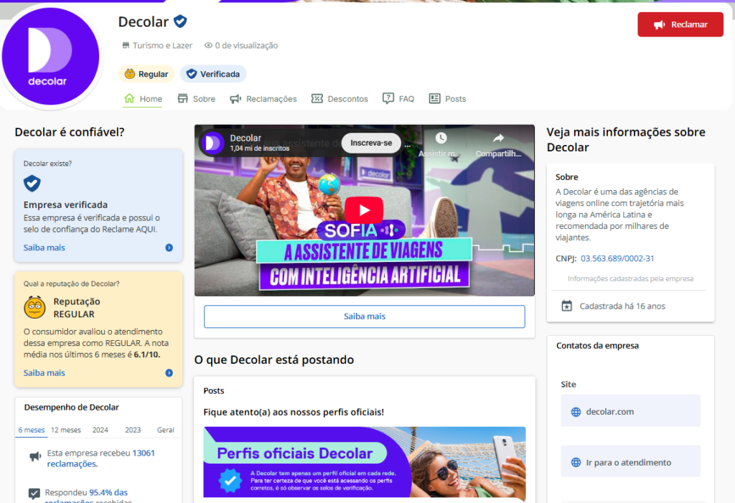
Task: Click the YouTube share arrow icon
Action: 498,138
